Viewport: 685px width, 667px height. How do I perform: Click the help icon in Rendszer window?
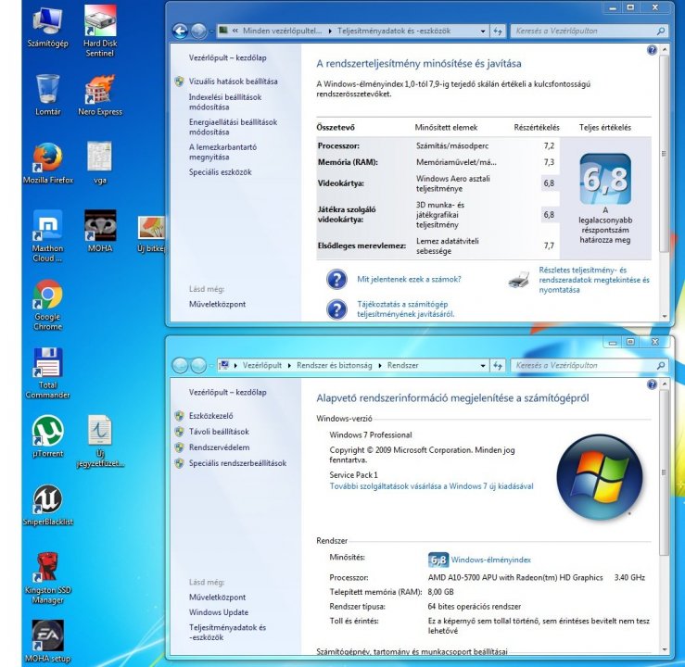tap(652, 384)
